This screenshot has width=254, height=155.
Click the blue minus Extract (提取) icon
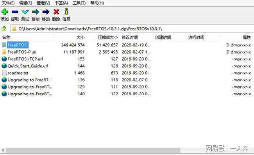[x=15, y=12]
